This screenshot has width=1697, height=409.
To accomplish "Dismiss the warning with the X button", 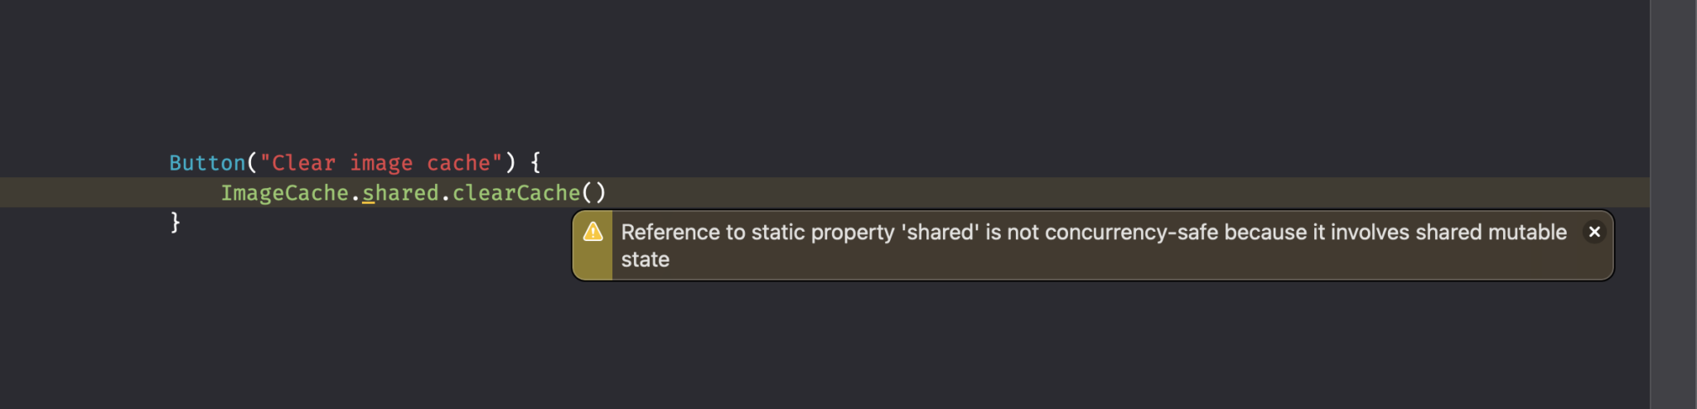I will pyautogui.click(x=1593, y=232).
